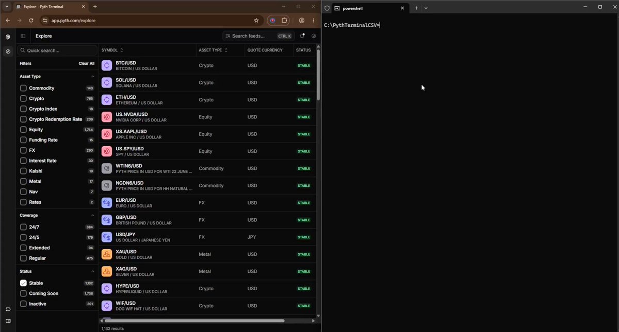Open the ETH/USD feed row
The image size is (619, 332).
click(x=207, y=100)
